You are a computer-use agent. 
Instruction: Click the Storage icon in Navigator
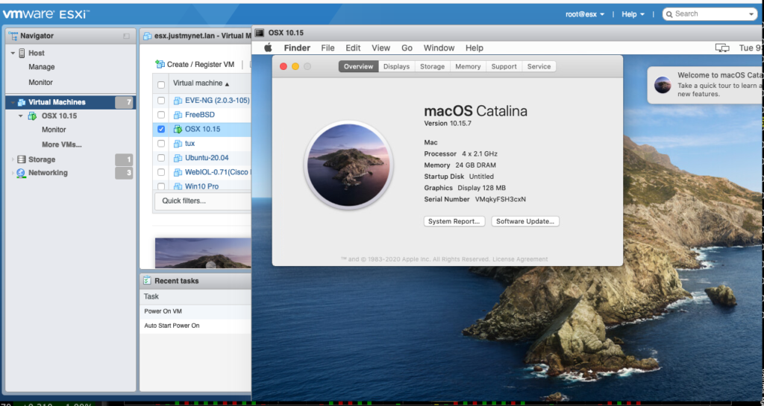point(22,159)
